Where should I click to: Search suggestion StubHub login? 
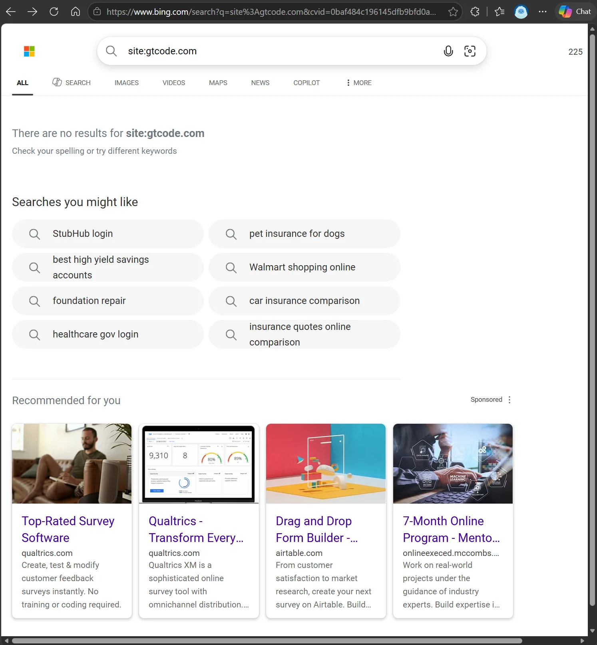pos(108,234)
